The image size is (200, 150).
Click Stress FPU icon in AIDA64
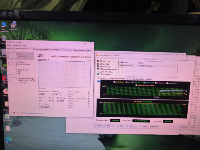pos(98,64)
